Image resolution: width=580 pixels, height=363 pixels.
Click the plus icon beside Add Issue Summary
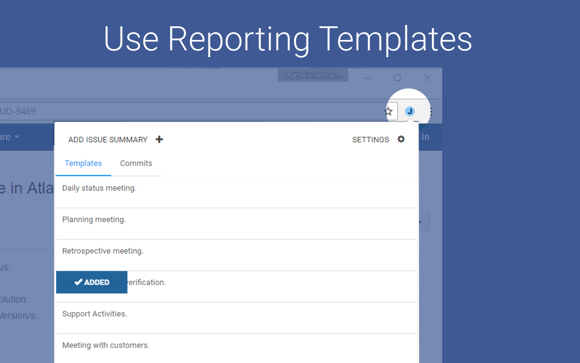159,139
